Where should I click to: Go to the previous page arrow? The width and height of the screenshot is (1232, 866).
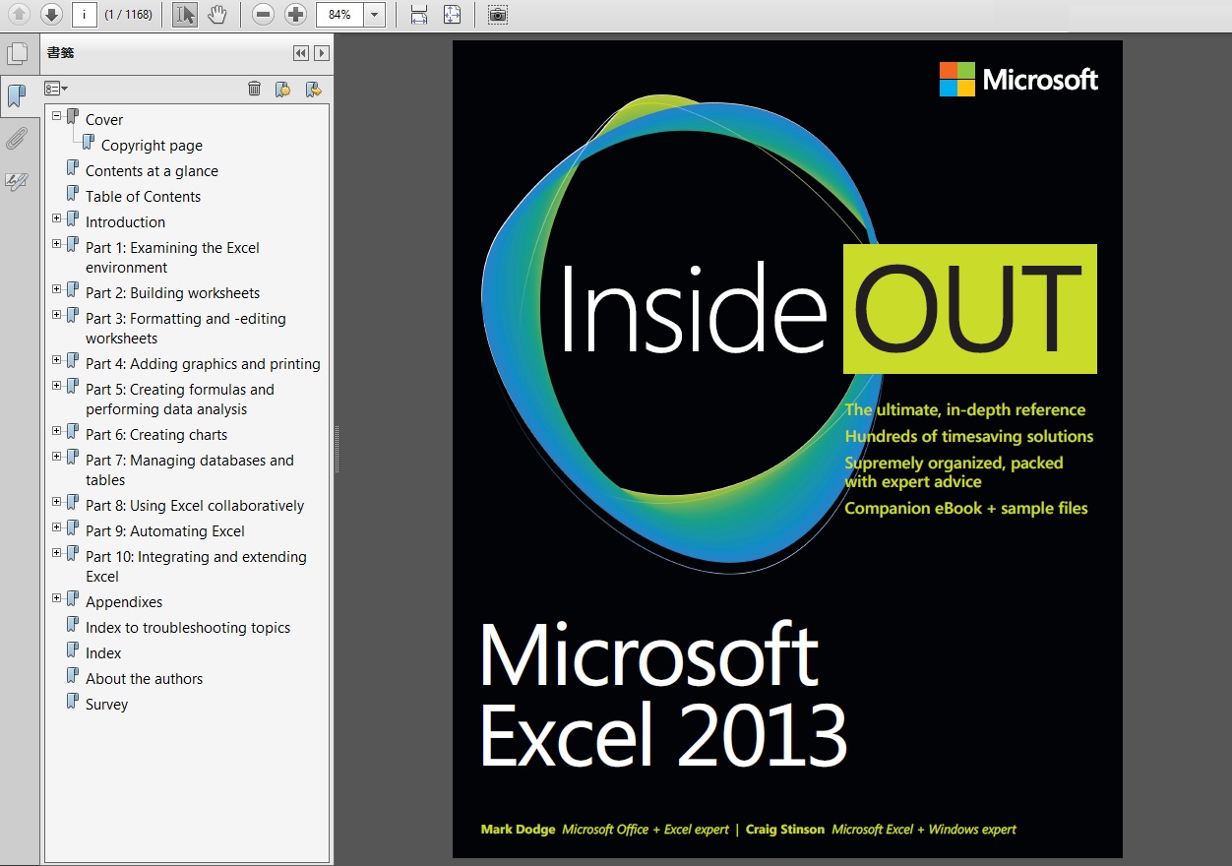[x=21, y=14]
